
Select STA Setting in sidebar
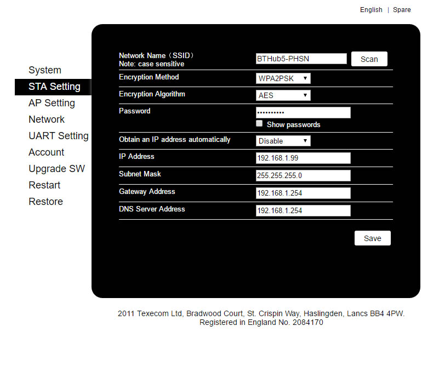(54, 87)
